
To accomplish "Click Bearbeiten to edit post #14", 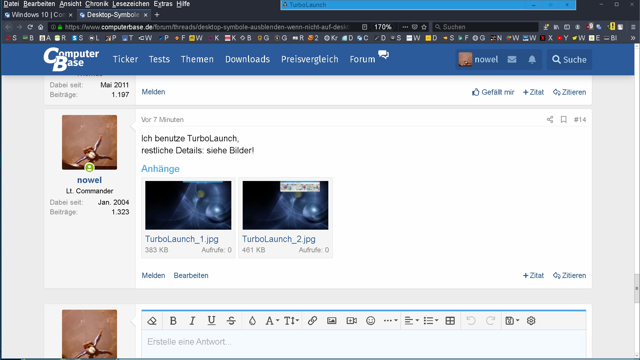I will point(191,275).
